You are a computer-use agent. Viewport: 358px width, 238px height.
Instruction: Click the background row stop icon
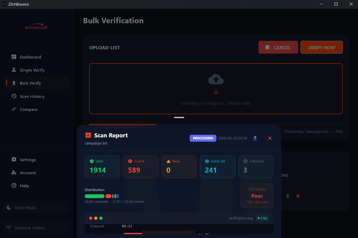298,196
